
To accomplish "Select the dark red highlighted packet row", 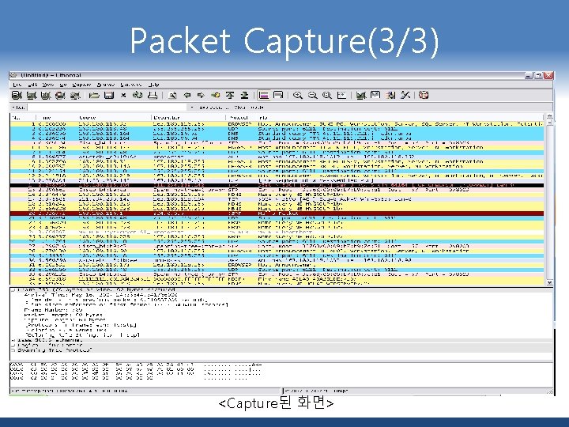I will pos(277,213).
